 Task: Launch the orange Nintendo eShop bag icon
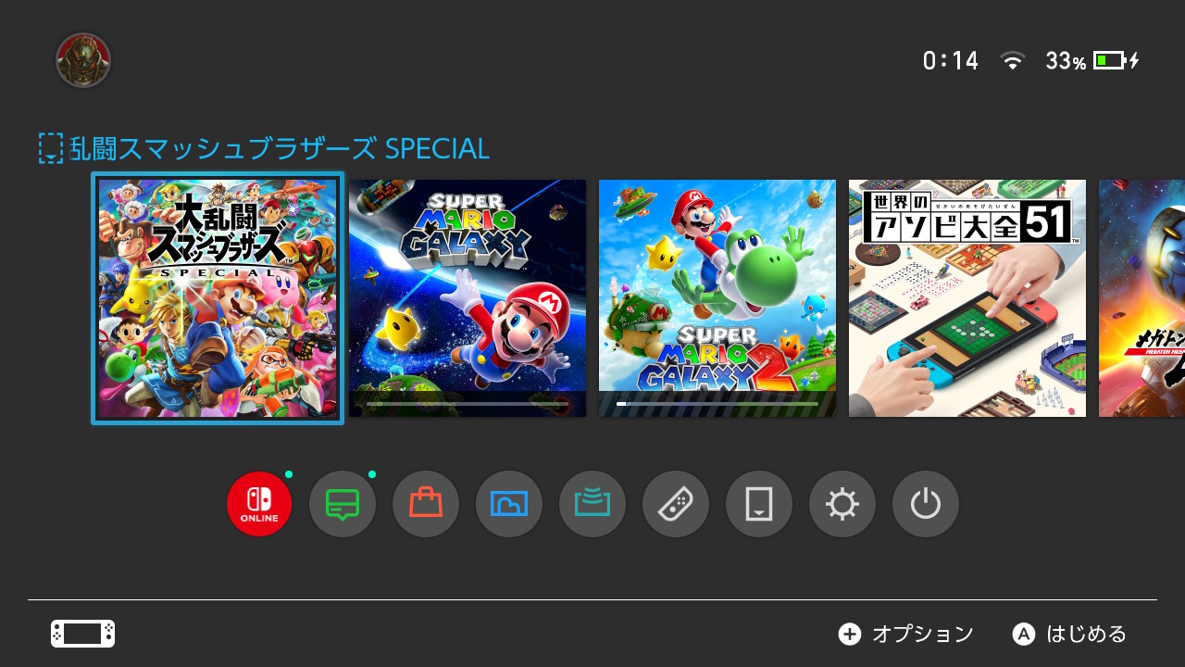426,504
